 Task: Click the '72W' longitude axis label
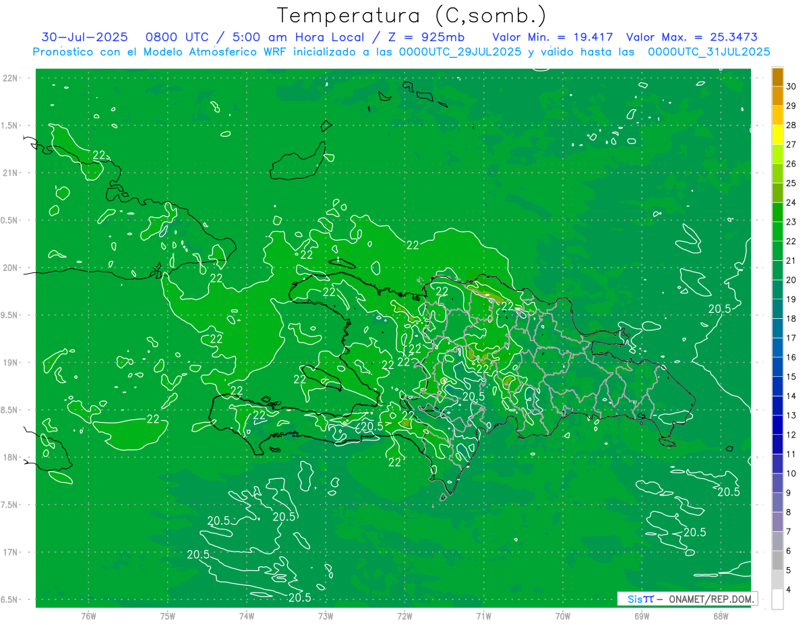[404, 616]
